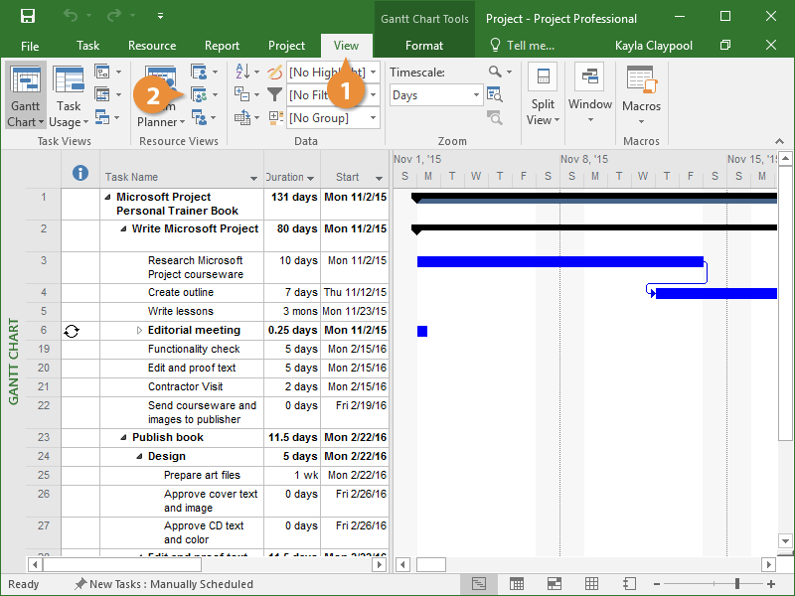
Task: Open the Resource ribbon tab
Action: pyautogui.click(x=152, y=46)
